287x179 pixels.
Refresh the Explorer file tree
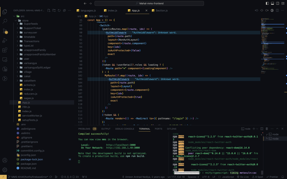59,11
